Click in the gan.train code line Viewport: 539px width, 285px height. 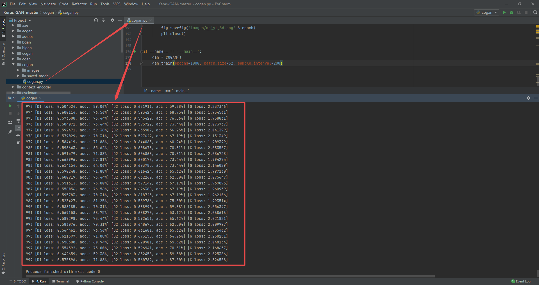[217, 63]
